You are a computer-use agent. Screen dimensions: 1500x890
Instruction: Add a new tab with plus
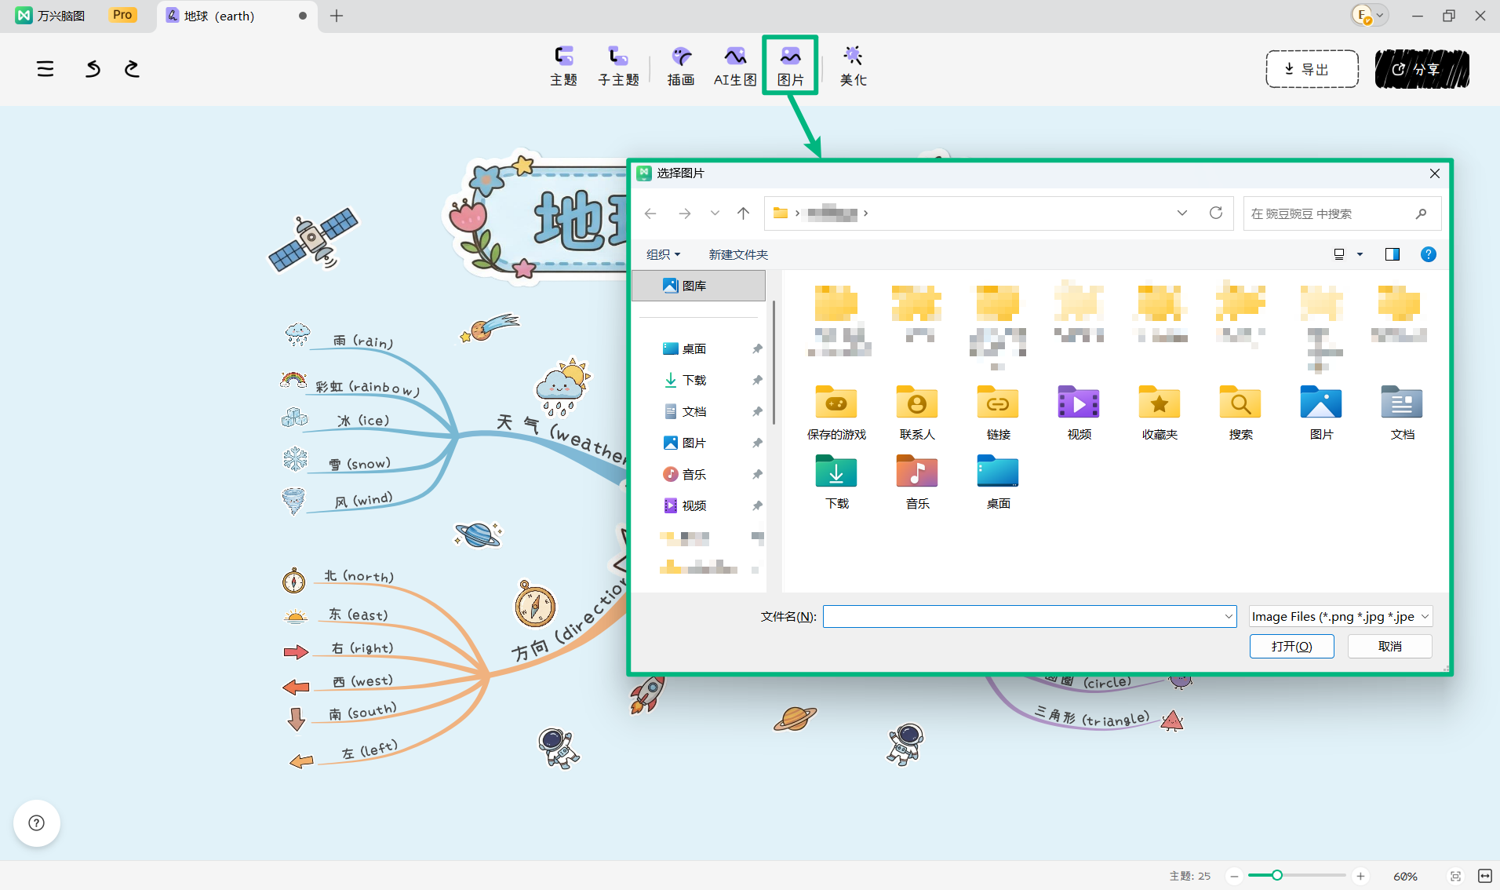coord(337,16)
